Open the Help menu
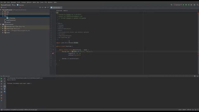199x112 pixels. click(x=55, y=2)
